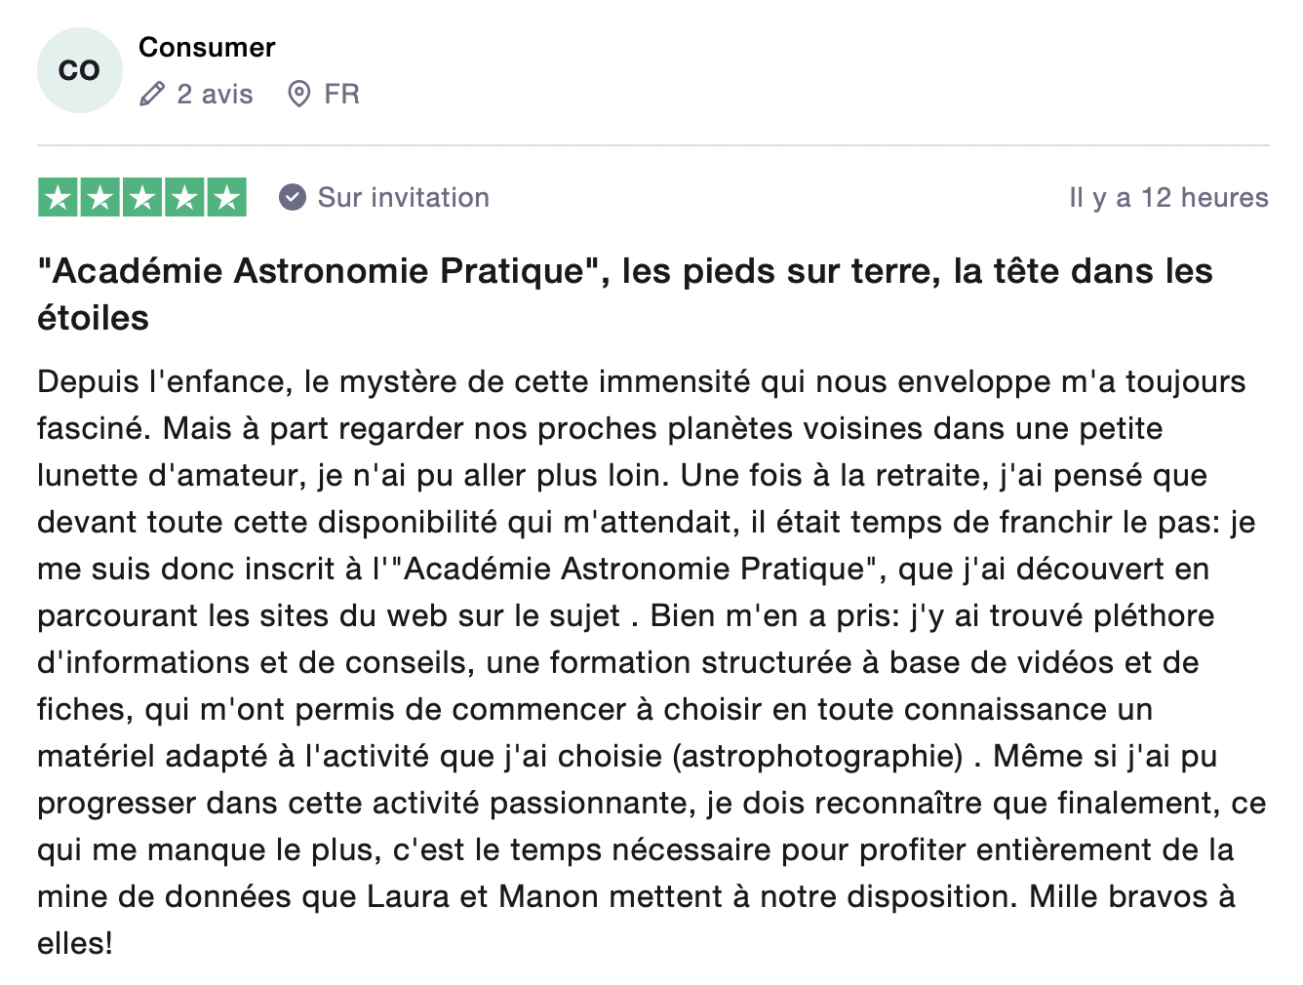Image resolution: width=1303 pixels, height=985 pixels.
Task: Click the "2 avis" review count
Action: pyautogui.click(x=215, y=95)
